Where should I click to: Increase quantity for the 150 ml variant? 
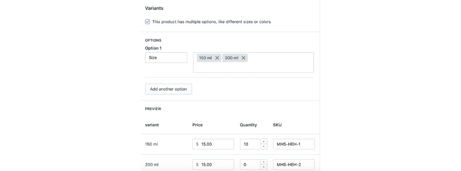264,142
